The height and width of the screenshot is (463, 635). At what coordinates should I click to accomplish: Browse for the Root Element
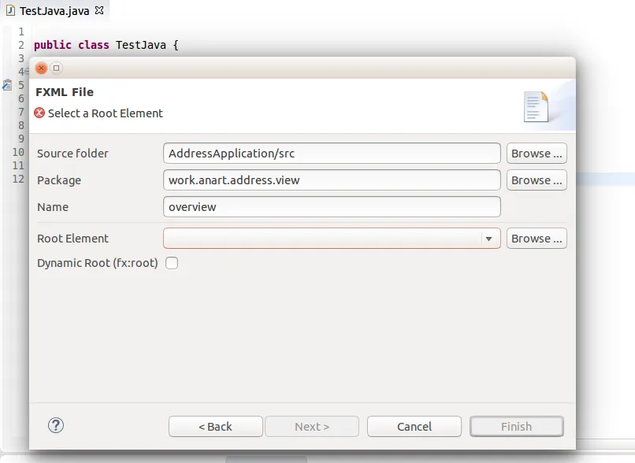(537, 239)
